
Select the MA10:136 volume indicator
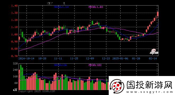60,65
